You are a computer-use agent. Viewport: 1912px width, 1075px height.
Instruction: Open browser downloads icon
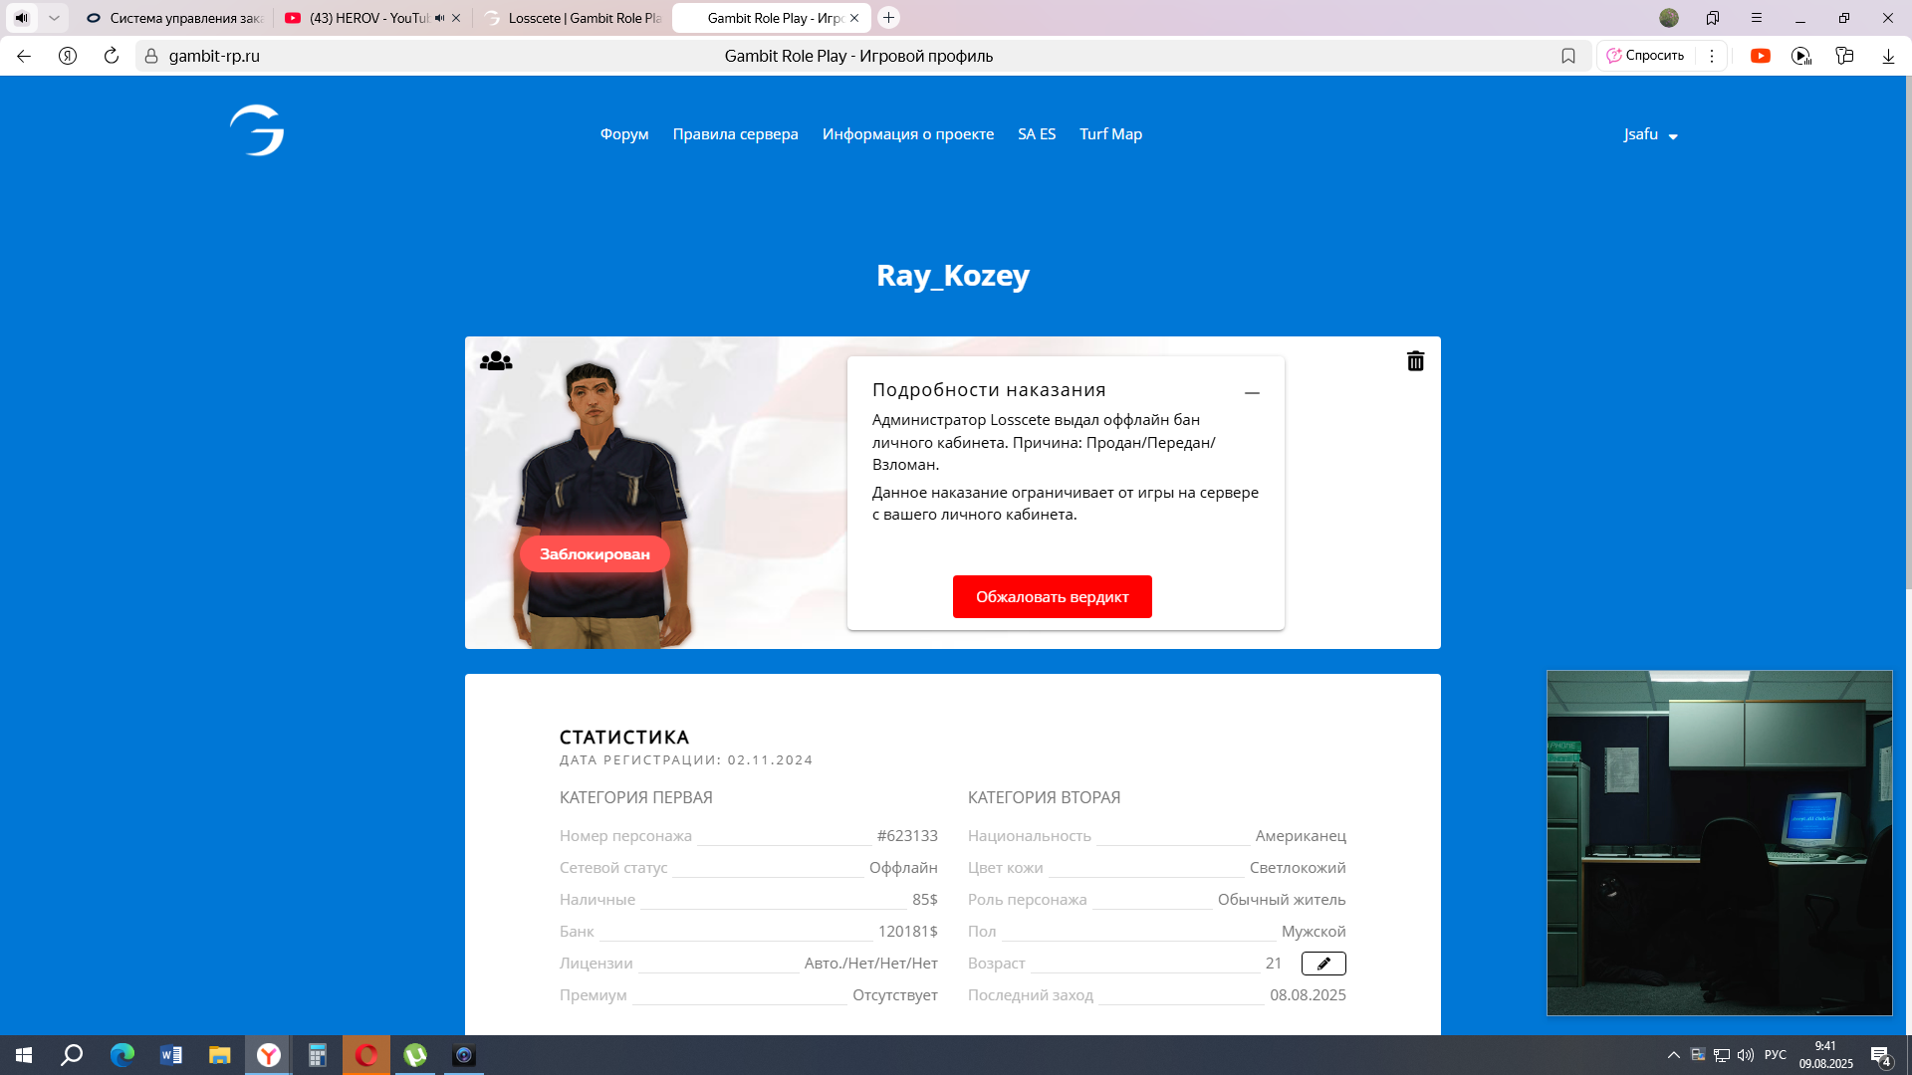[x=1888, y=56]
